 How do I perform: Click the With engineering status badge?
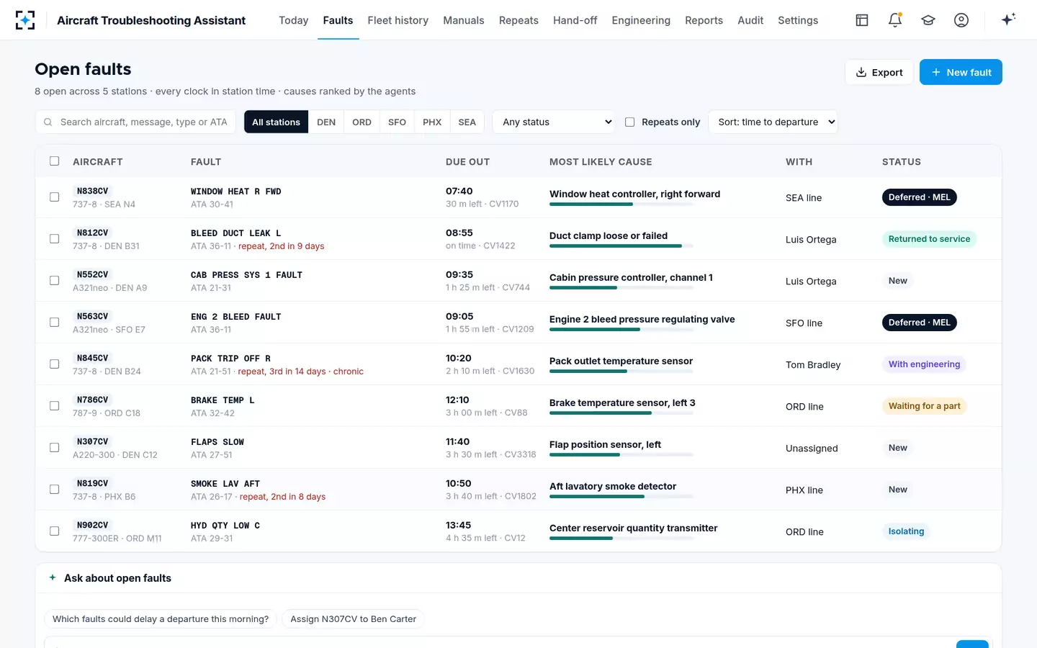coord(924,364)
